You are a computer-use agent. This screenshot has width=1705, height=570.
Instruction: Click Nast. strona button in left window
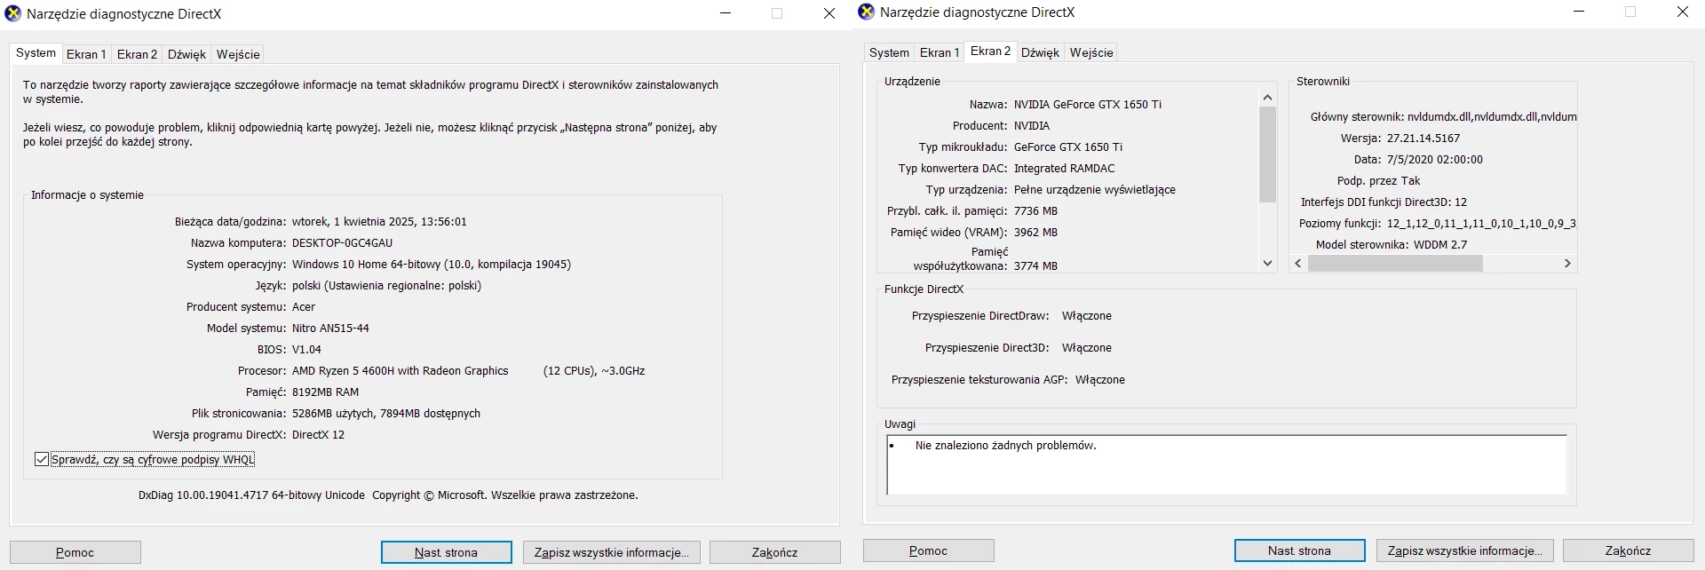[447, 552]
